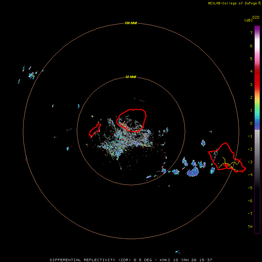Click the -4 tick label on the color scale
262x262 pixels.
click(250, 175)
